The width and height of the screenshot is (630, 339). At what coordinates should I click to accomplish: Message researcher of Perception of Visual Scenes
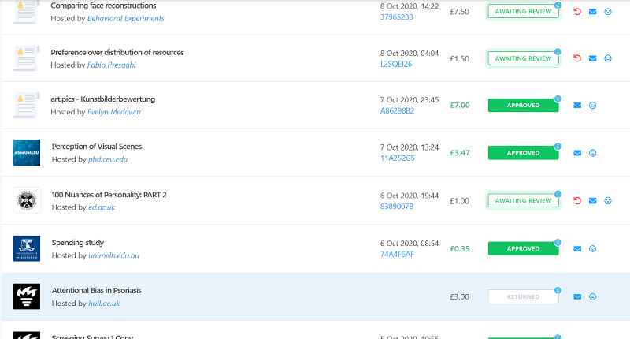point(577,153)
